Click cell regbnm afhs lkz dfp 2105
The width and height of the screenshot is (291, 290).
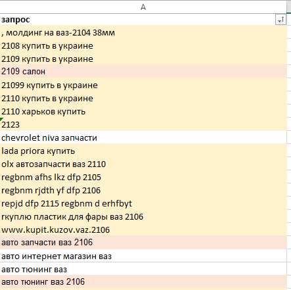pos(143,177)
